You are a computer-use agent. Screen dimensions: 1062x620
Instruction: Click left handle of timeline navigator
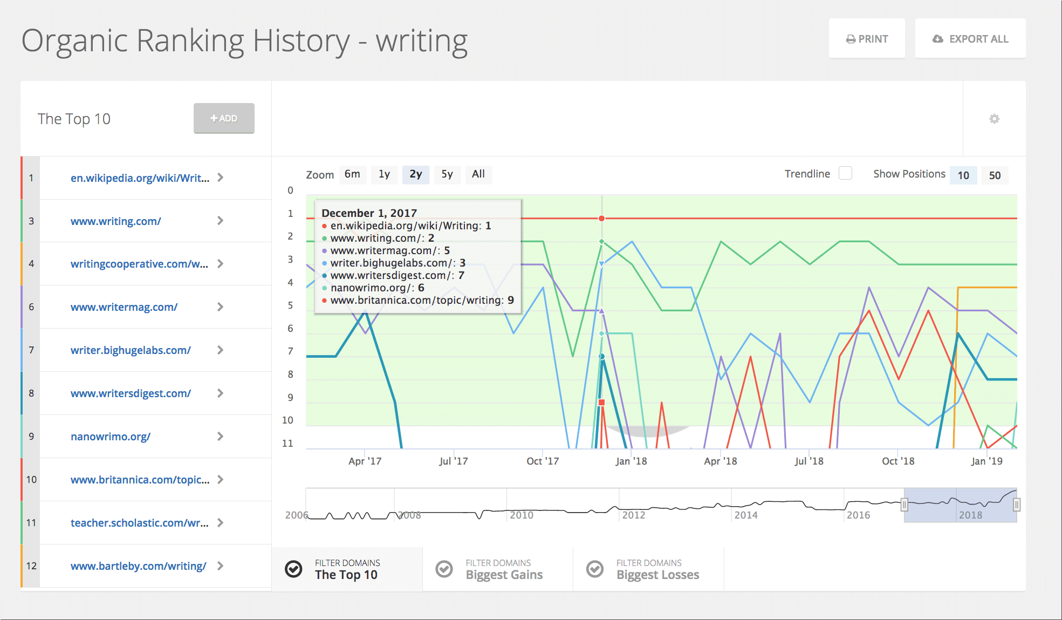click(905, 505)
